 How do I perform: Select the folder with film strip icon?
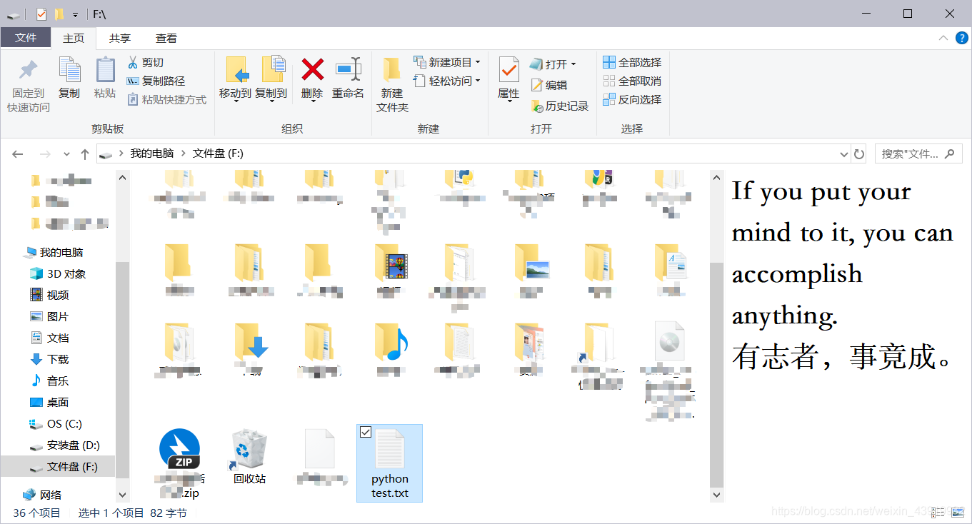pos(390,263)
